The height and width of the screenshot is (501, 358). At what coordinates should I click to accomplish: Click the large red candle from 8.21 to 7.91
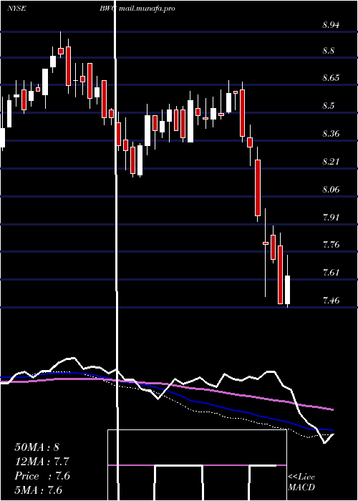(x=258, y=188)
